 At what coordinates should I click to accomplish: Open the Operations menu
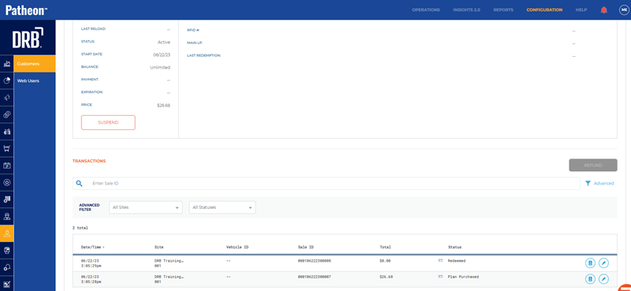[x=426, y=10]
